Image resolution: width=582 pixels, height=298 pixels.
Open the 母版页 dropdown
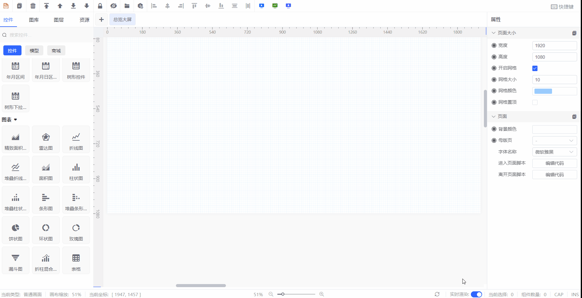[x=555, y=141]
